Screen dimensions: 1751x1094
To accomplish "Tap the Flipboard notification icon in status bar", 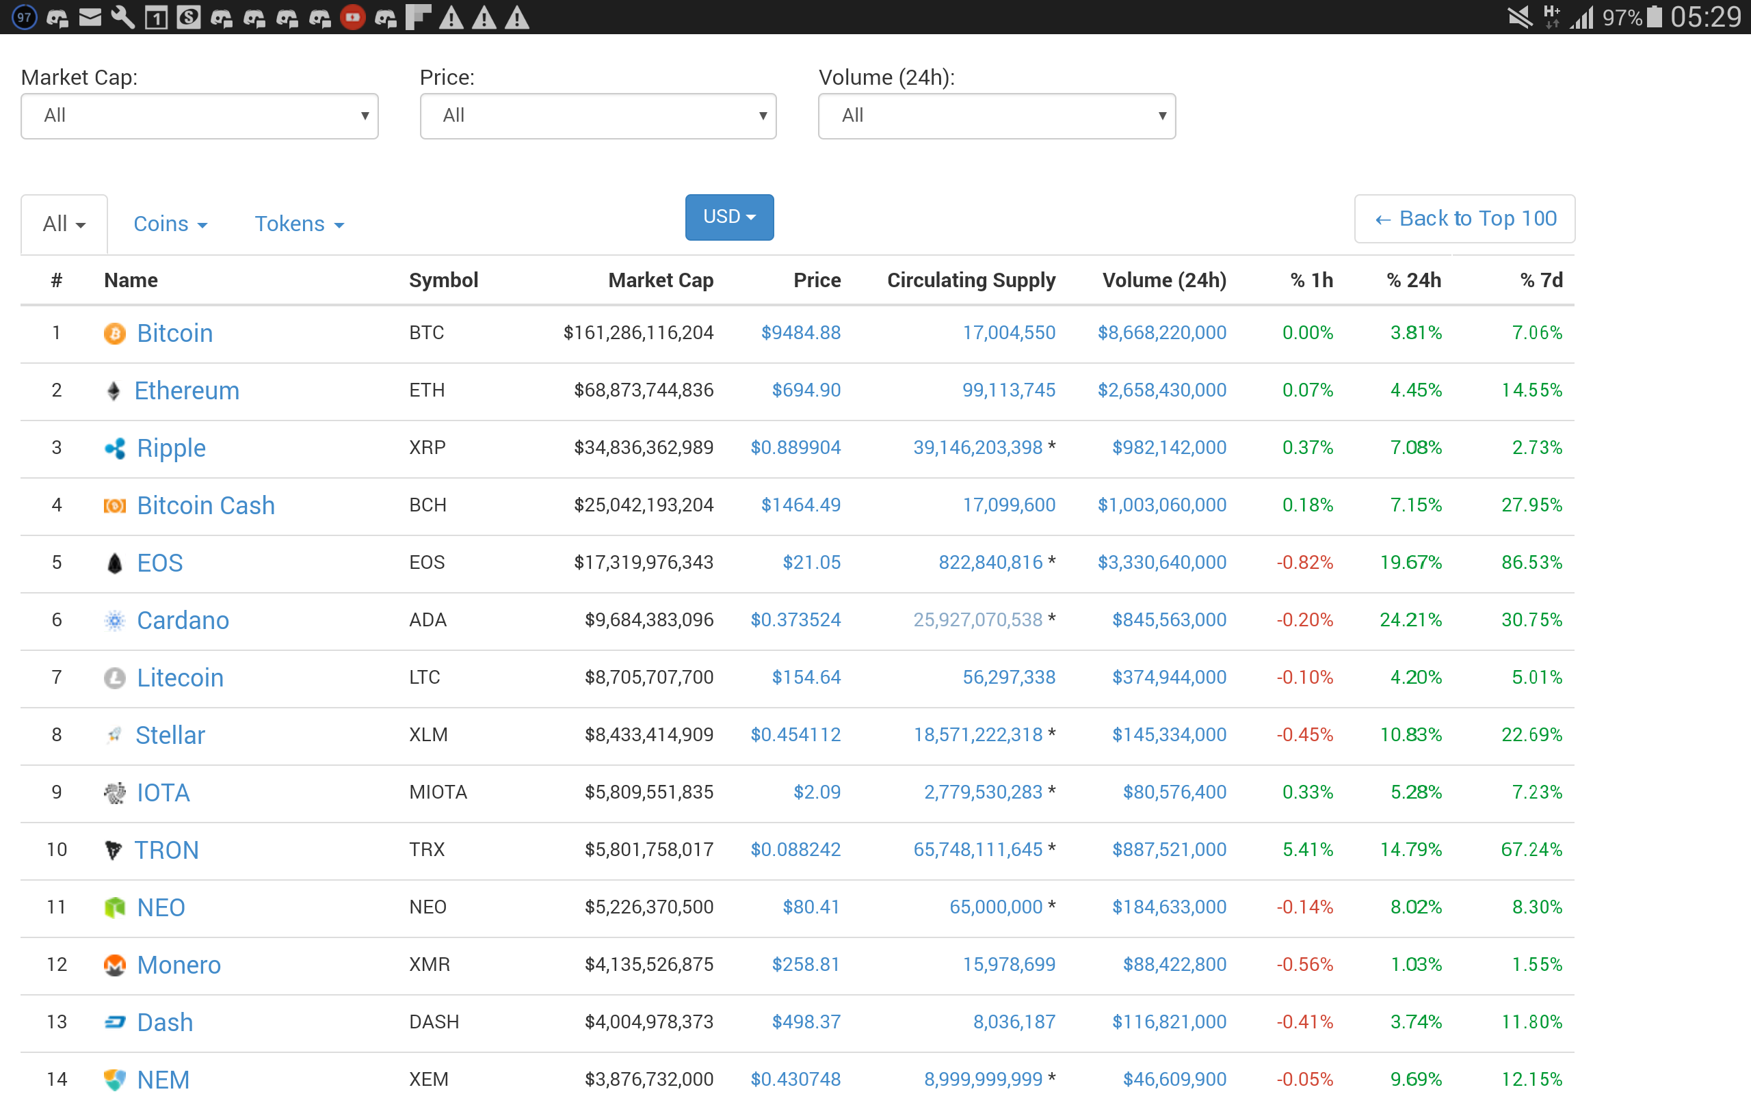I will click(418, 16).
